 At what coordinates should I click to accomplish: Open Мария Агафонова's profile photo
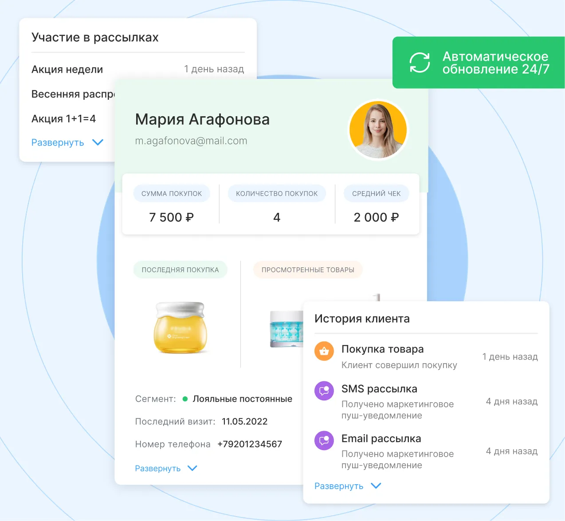[x=378, y=129]
